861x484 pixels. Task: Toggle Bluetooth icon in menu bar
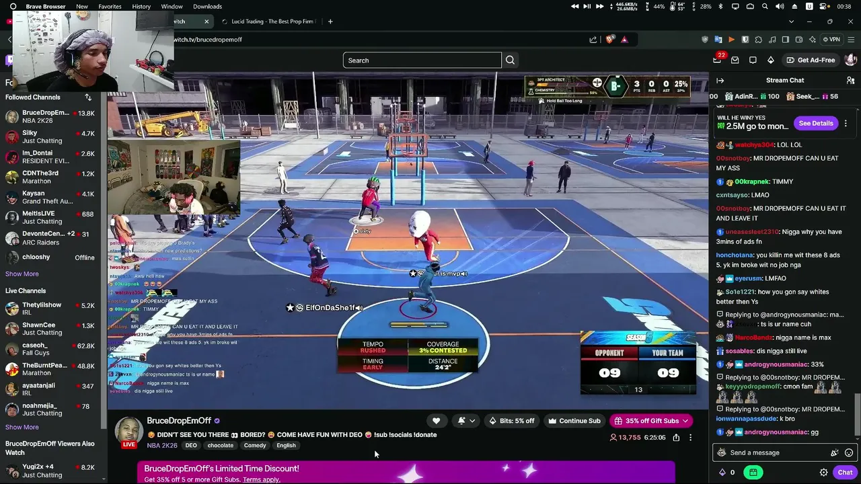pyautogui.click(x=720, y=7)
